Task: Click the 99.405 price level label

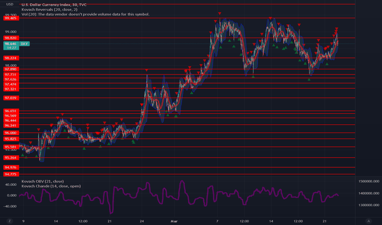Action: pyautogui.click(x=11, y=18)
